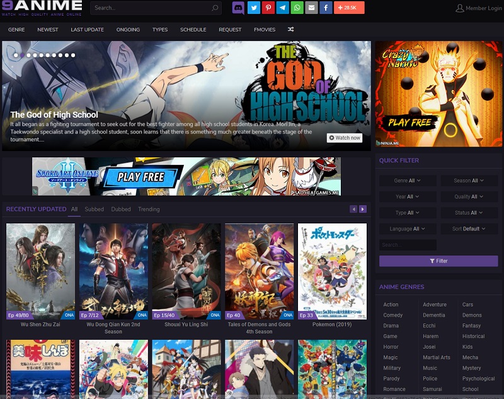Open the SCHEDULE menu item
This screenshot has width=504, height=399.
click(x=193, y=29)
